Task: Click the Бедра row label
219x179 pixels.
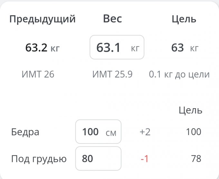Action: coord(25,132)
